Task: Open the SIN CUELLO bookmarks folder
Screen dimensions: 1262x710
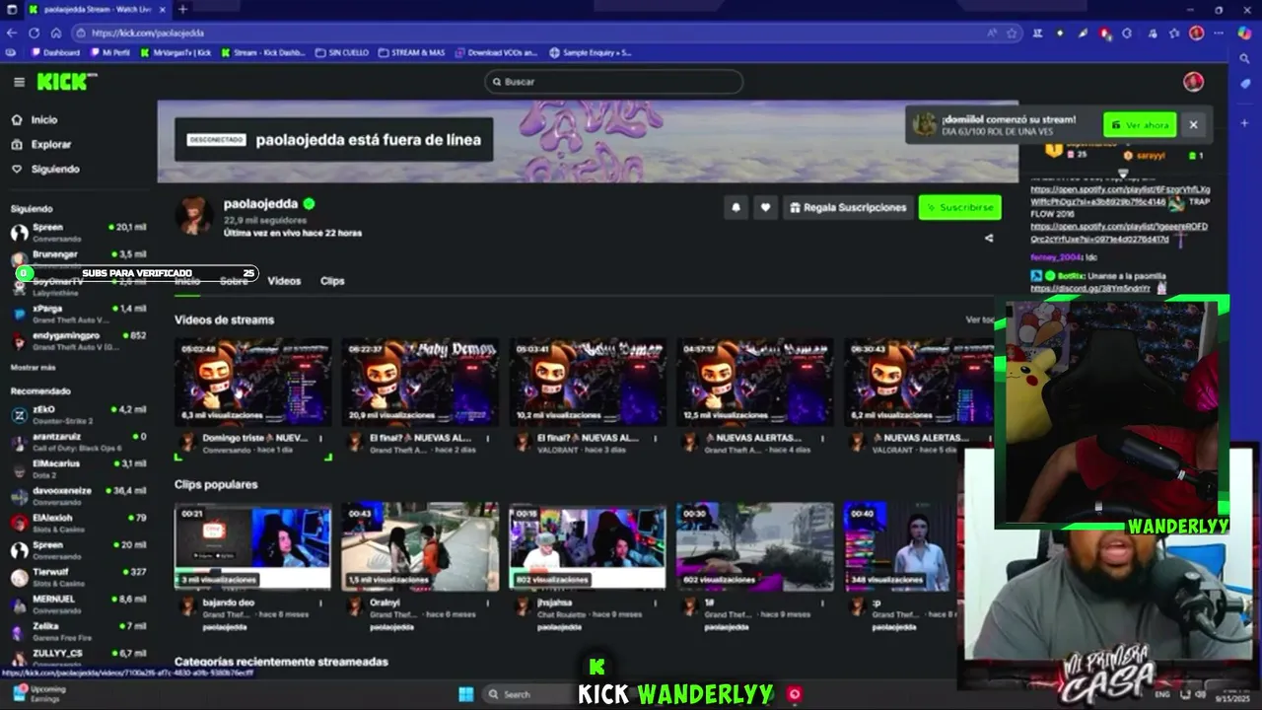Action: coord(342,52)
